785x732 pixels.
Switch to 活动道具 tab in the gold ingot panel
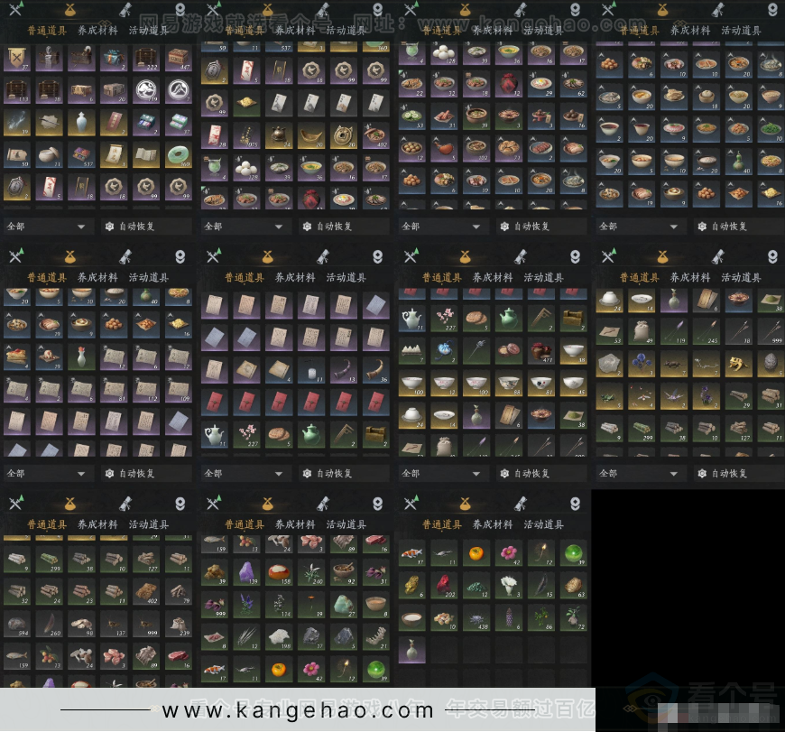[346, 31]
